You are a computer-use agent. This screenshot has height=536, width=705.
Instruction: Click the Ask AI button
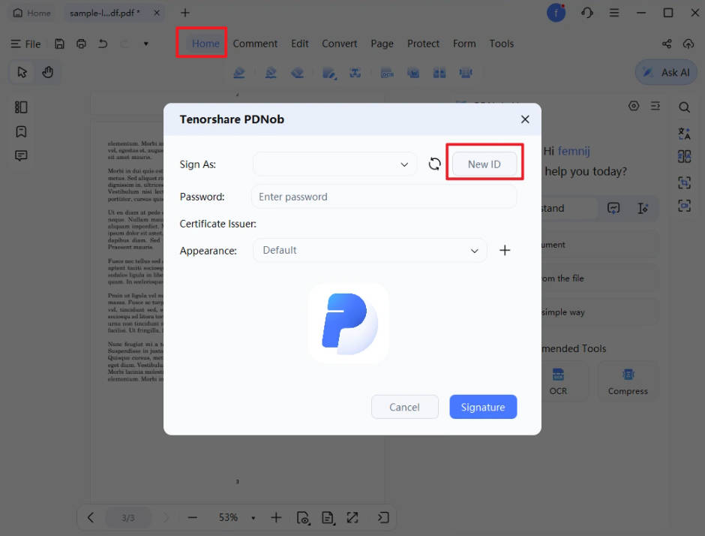pyautogui.click(x=666, y=73)
